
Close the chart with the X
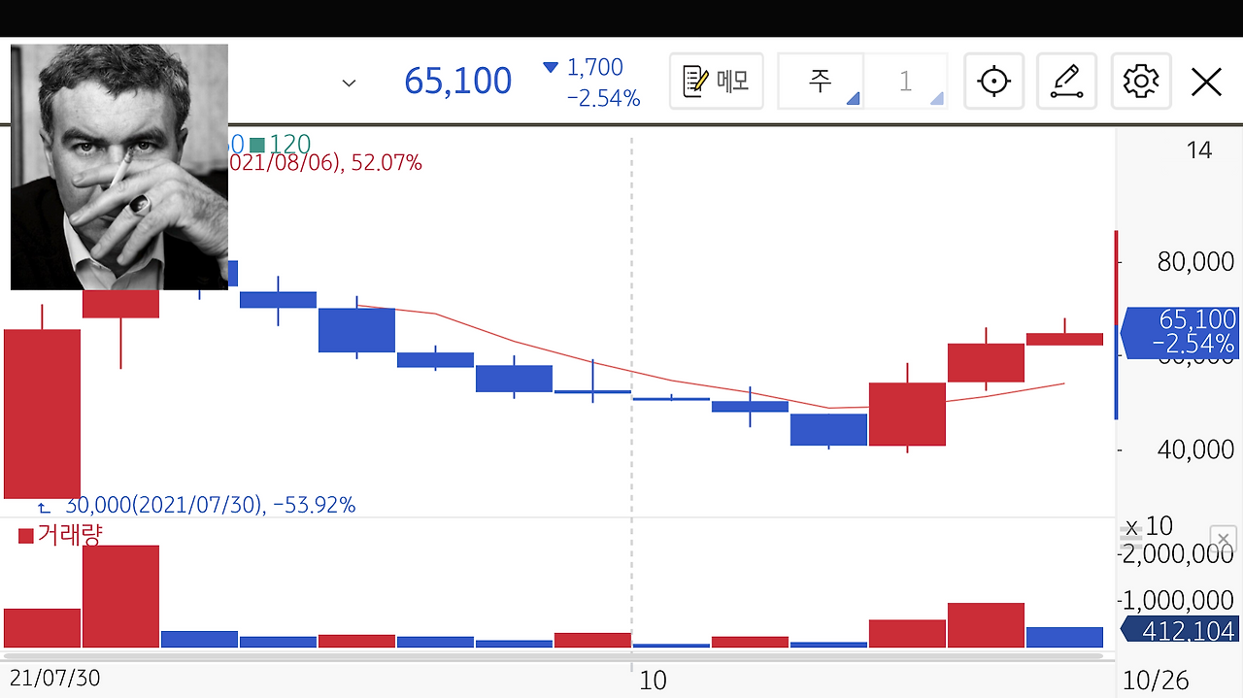(x=1206, y=82)
